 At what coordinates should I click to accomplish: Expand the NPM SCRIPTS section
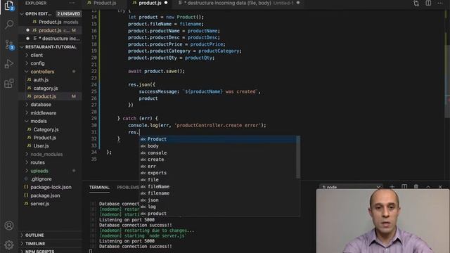pos(39,251)
